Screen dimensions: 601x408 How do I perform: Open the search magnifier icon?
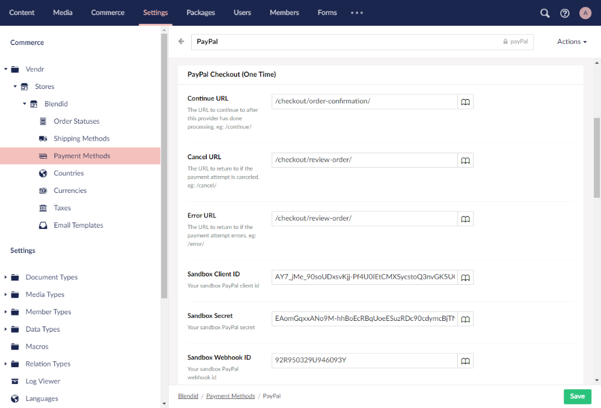pos(545,13)
